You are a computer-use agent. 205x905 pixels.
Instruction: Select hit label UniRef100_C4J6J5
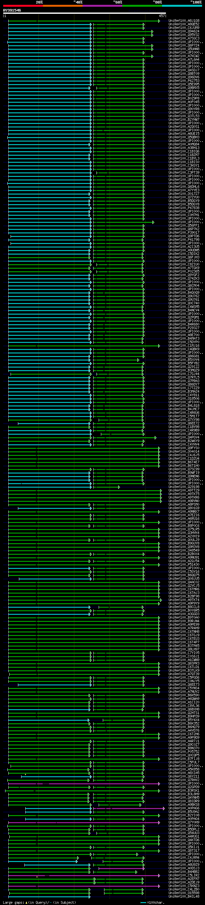point(184,455)
